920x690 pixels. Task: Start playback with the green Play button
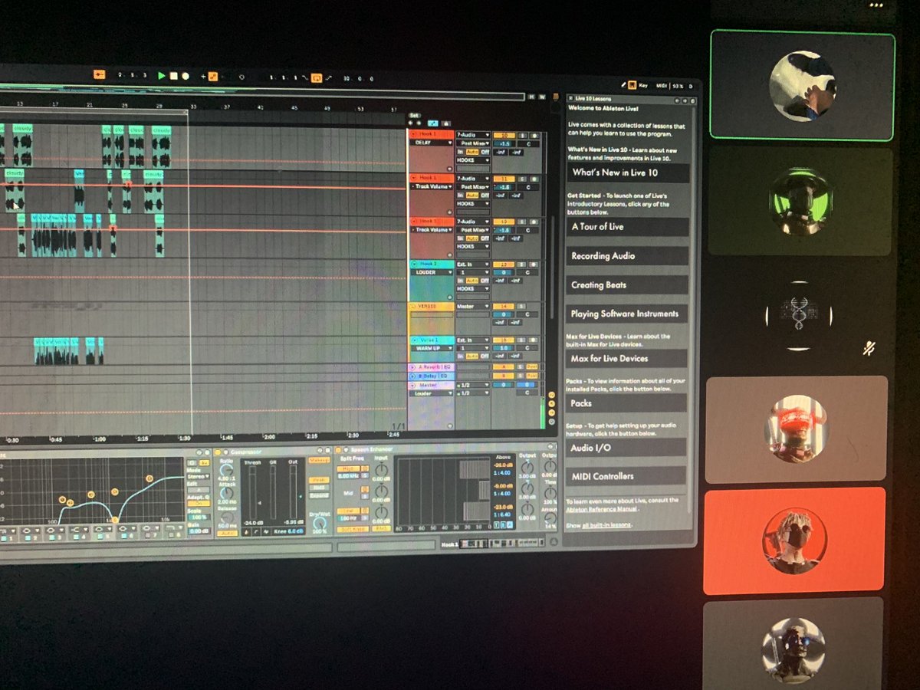162,75
